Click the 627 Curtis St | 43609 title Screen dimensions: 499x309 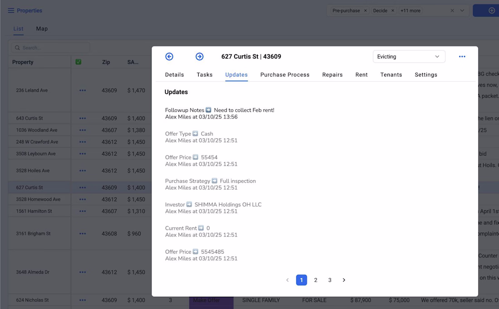(251, 57)
